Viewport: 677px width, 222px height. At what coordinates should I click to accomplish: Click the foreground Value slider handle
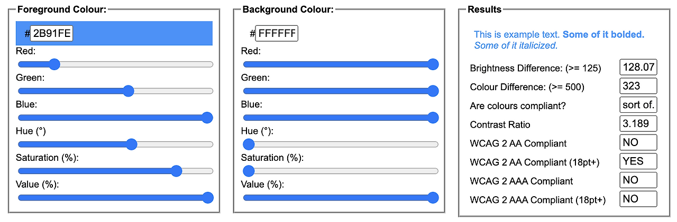tap(208, 198)
